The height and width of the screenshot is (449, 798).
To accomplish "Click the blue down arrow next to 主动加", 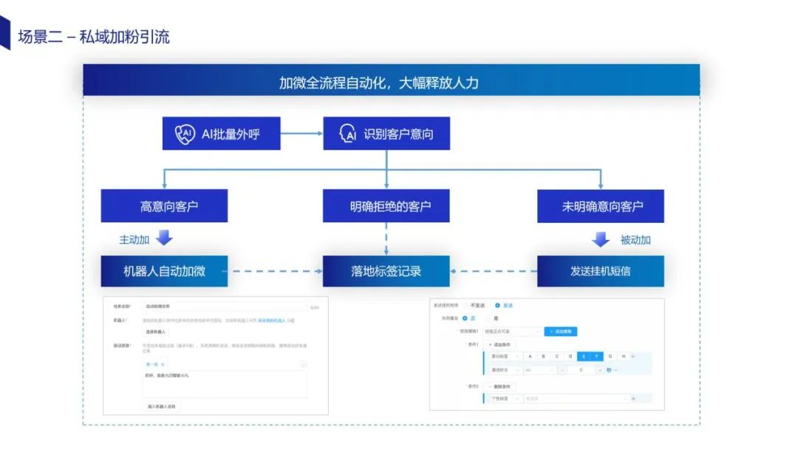I will tap(164, 239).
